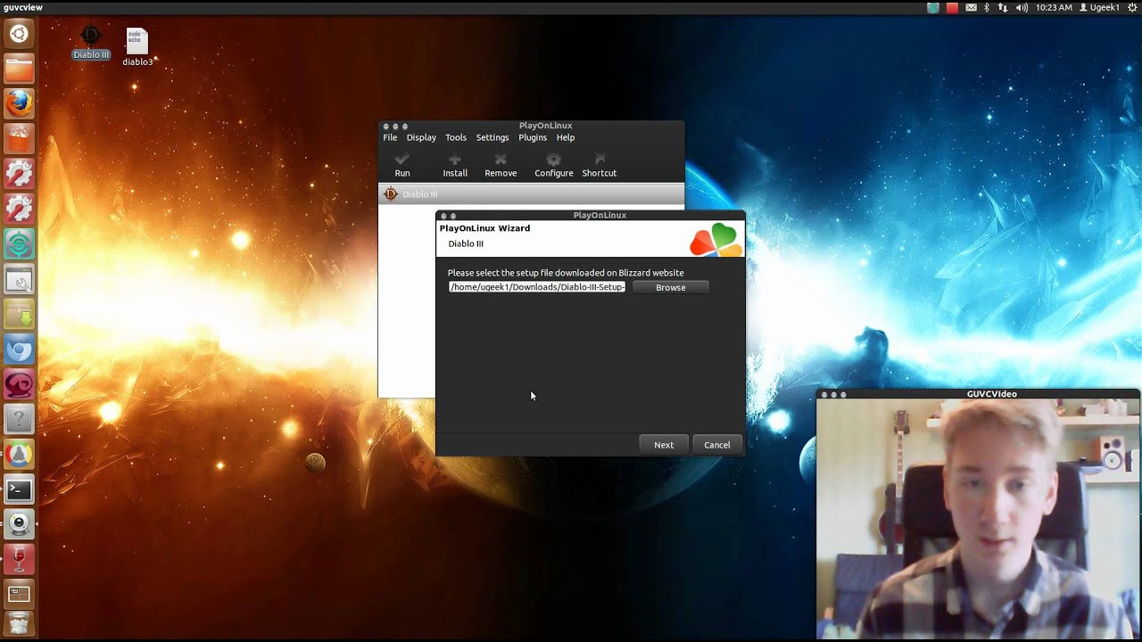Cancel the PlayOnLinux Wizard
The height and width of the screenshot is (642, 1142).
click(717, 445)
